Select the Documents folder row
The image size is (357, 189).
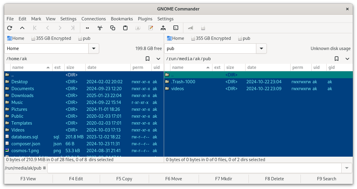tap(84, 88)
